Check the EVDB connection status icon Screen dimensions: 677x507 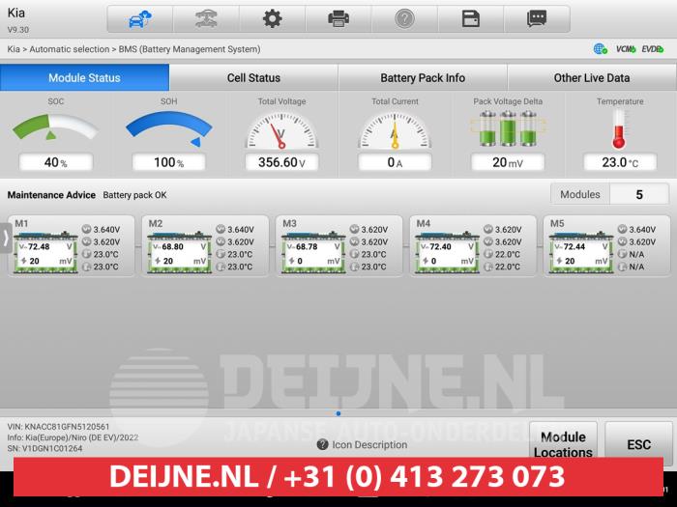point(653,49)
